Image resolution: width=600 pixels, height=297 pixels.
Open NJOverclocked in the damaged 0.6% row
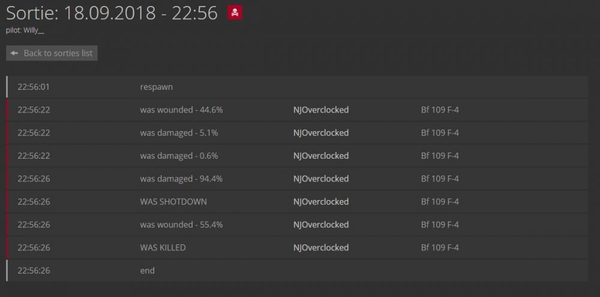[320, 156]
